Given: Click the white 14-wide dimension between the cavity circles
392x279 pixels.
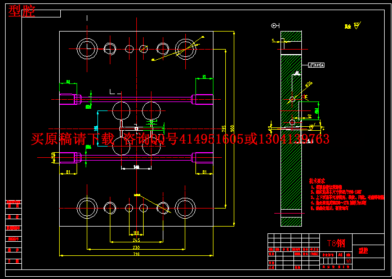Looking at the screenshot, I should pos(136,167).
